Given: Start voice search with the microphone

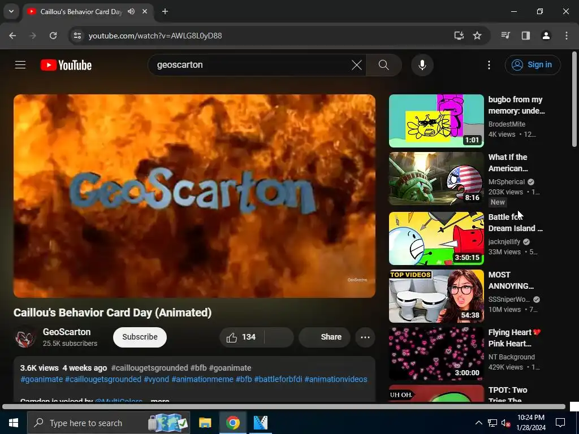Looking at the screenshot, I should click(422, 65).
